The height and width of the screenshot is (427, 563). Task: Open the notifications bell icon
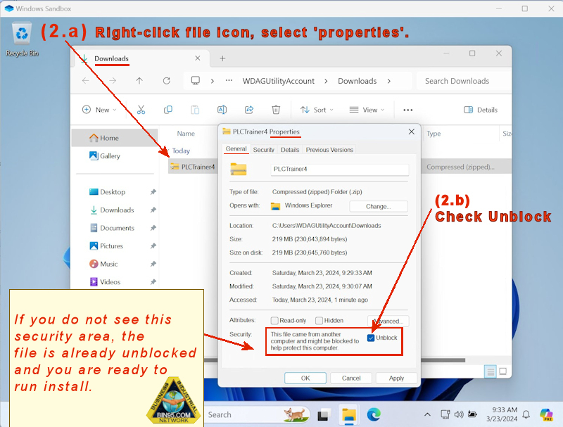point(526,415)
